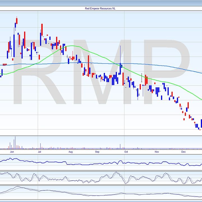Viewport: 202px width, 202px height.
Task: Click the tallest volume bar in June
Action: (15, 143)
